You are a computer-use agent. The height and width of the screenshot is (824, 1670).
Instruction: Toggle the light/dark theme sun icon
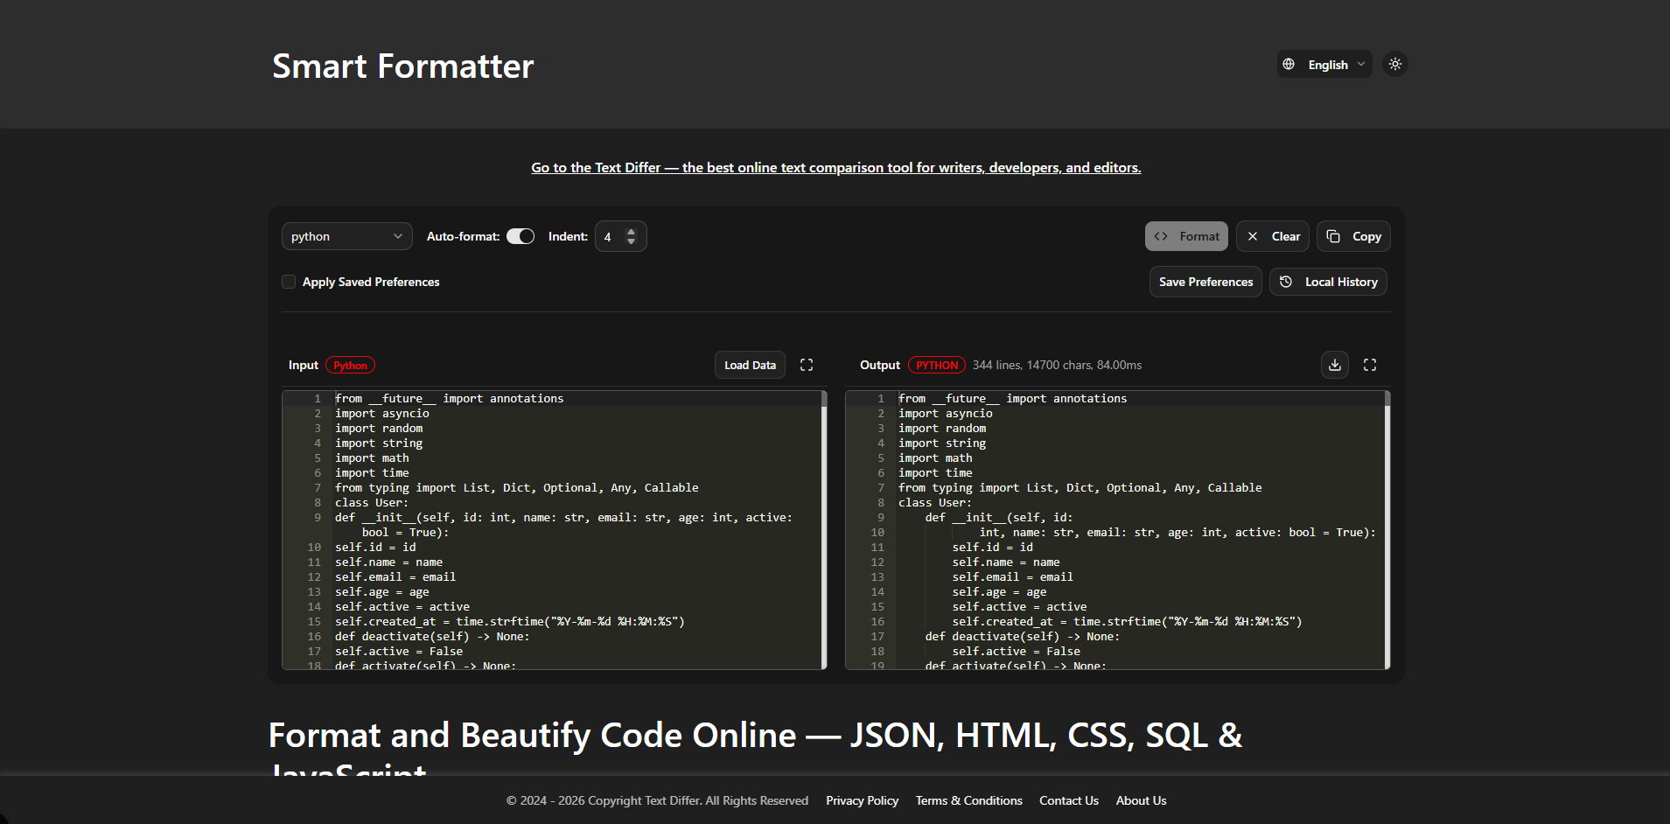point(1394,64)
